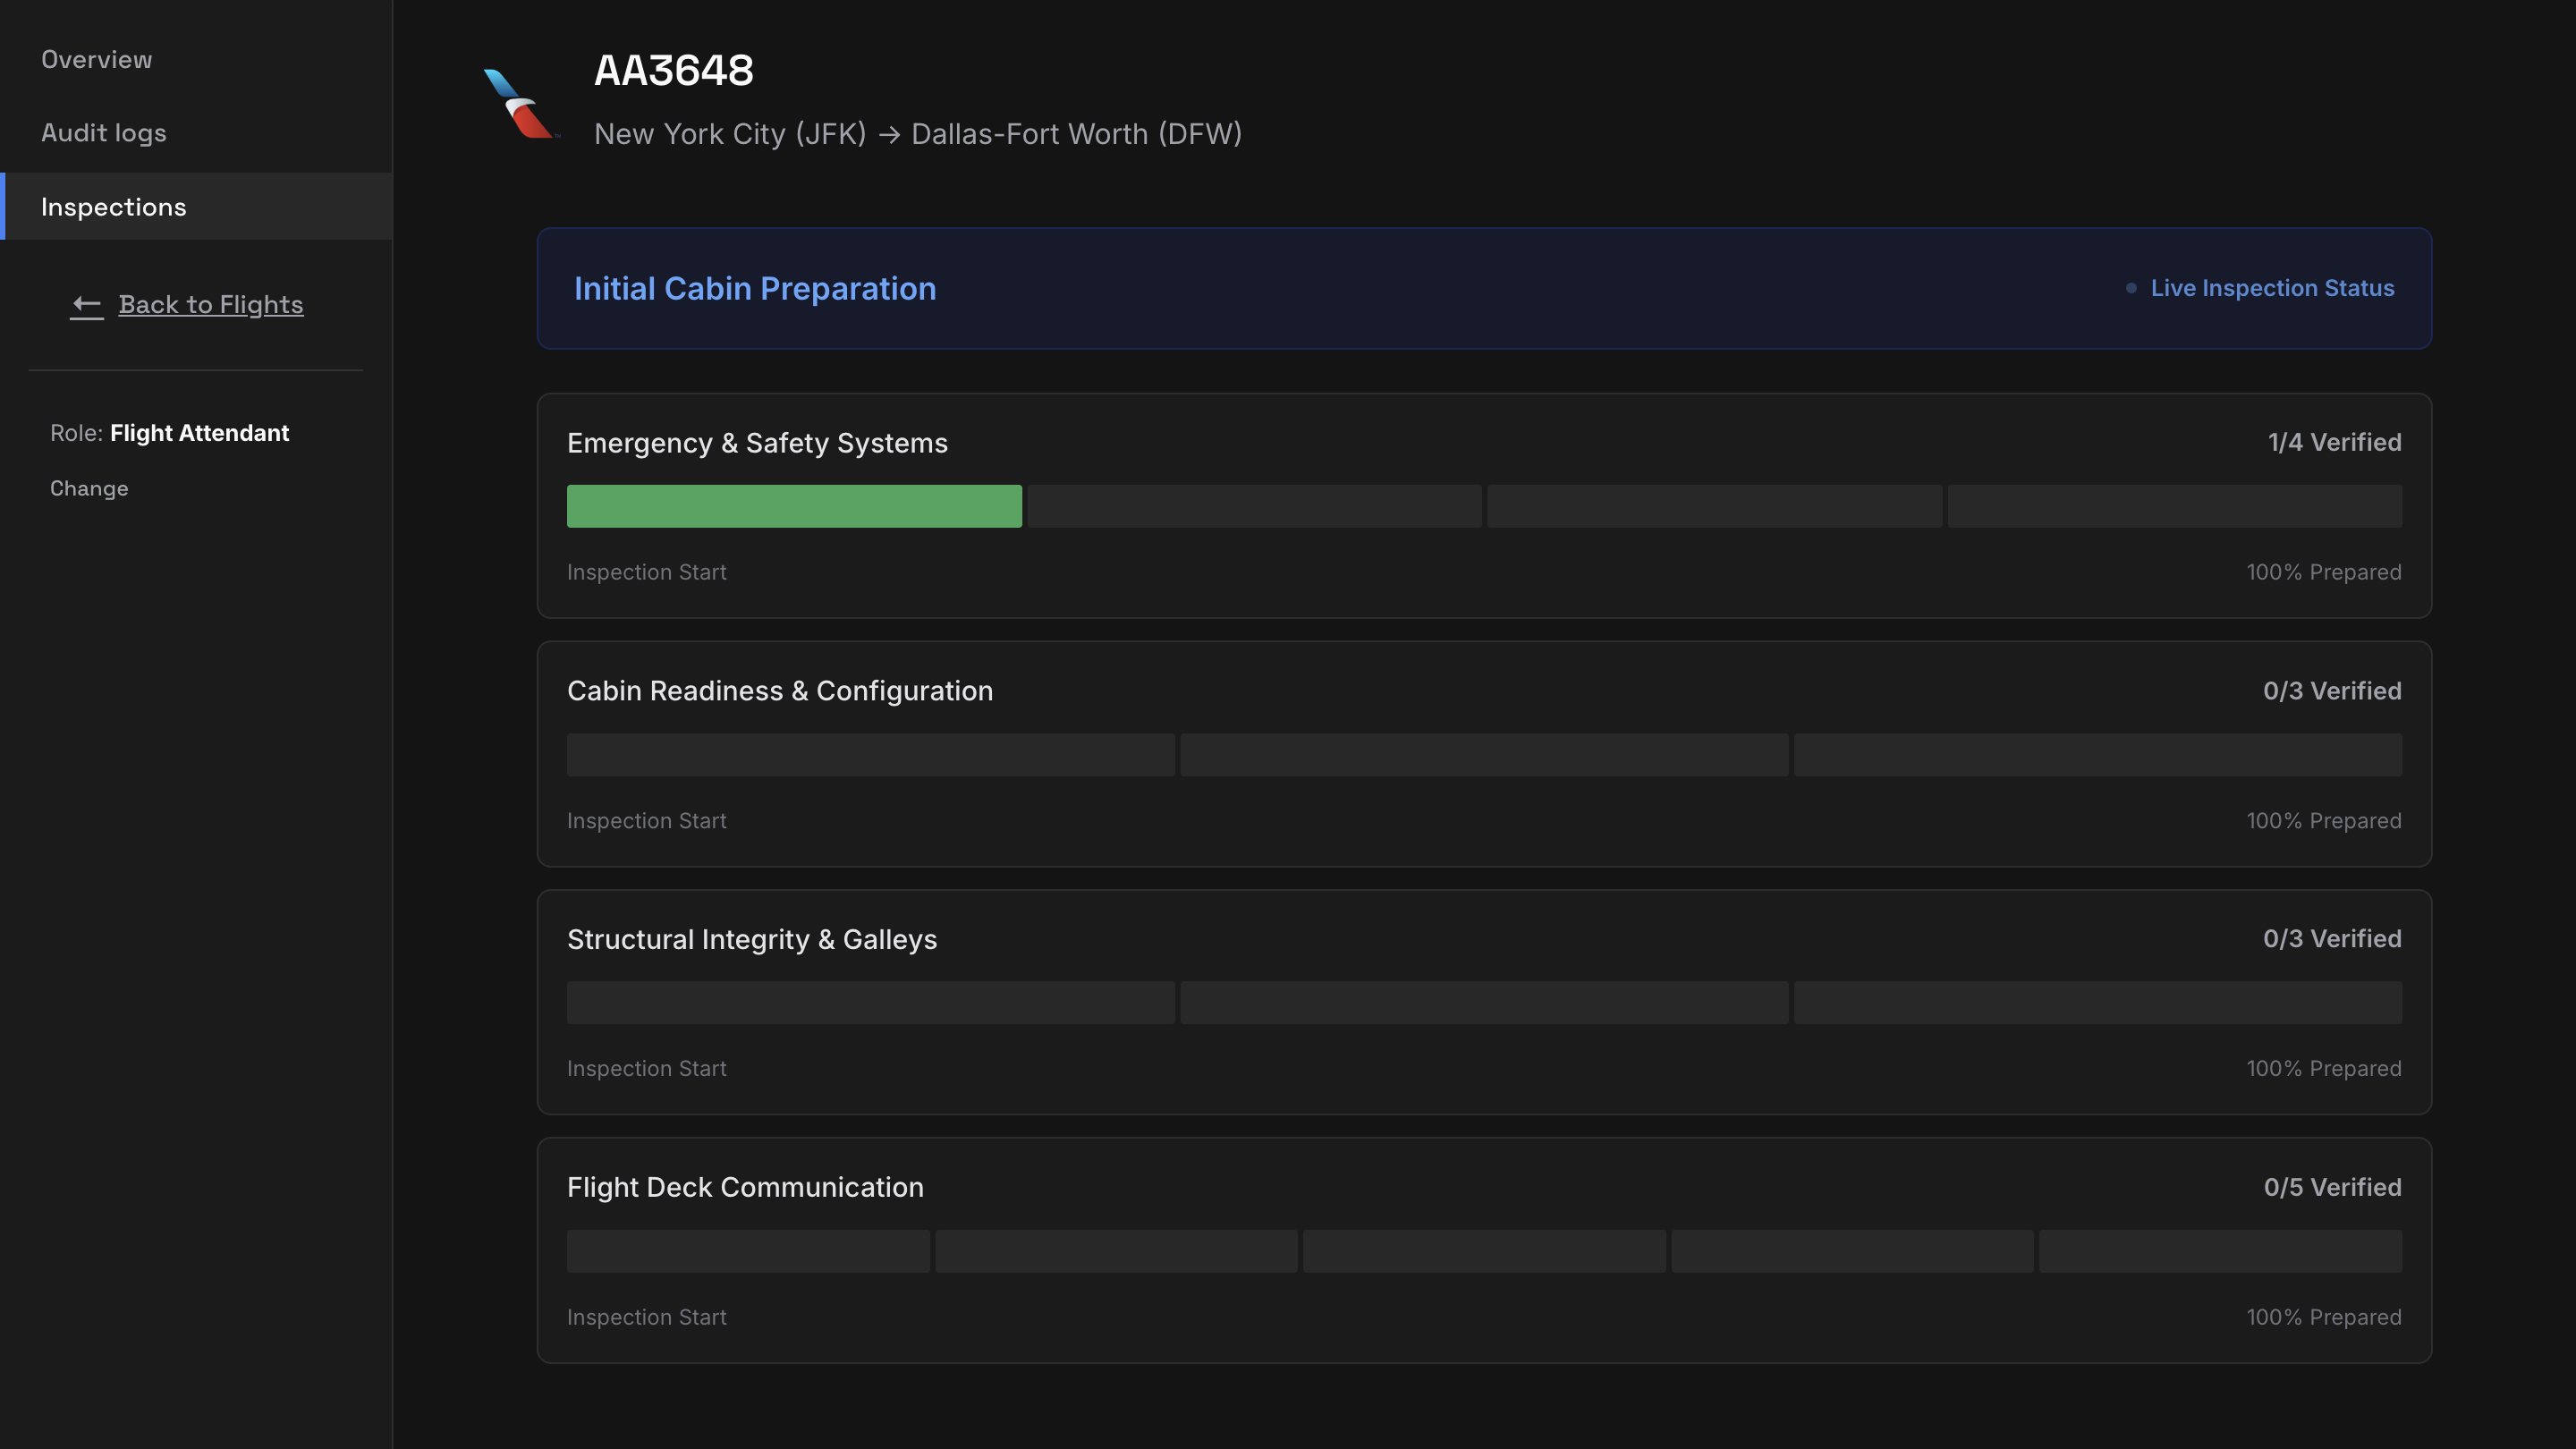Click the Initial Cabin Preparation heading
Viewport: 2576px width, 1449px height.
755,289
